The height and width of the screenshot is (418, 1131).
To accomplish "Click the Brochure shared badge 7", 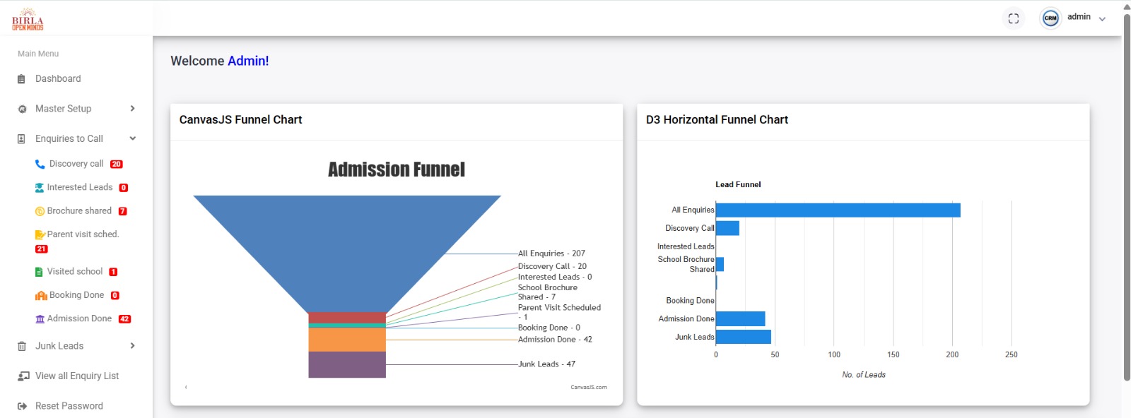I will (x=123, y=211).
